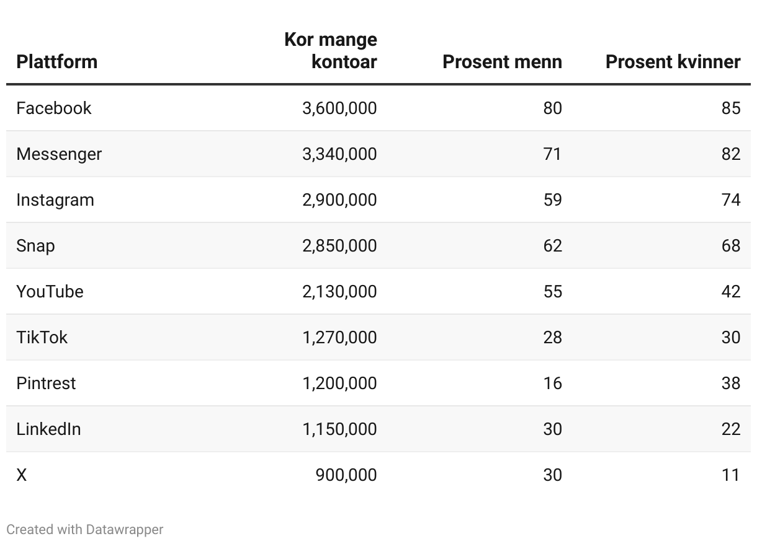
Task: Click Facebook's 3,600,000 accounts value
Action: click(x=339, y=108)
